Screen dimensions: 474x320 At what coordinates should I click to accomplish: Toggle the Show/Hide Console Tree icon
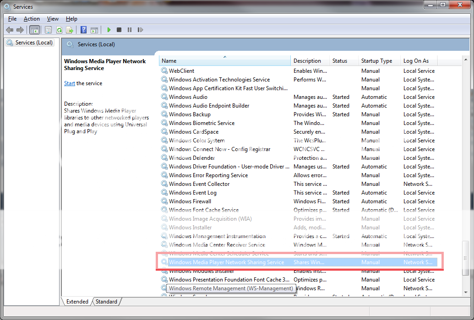tap(35, 30)
